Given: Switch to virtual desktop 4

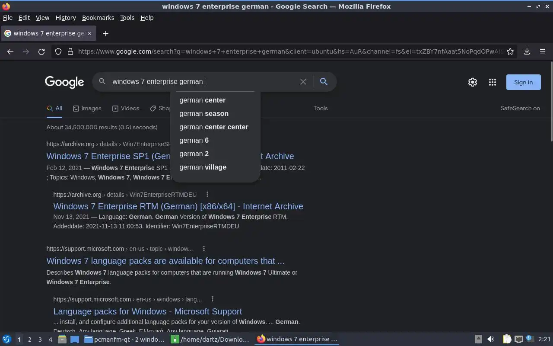Looking at the screenshot, I should pyautogui.click(x=50, y=340).
